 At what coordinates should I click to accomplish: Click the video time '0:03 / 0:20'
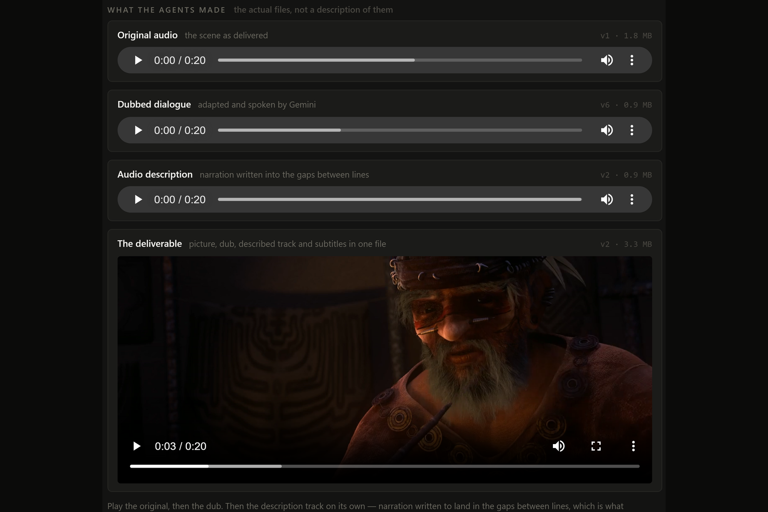pyautogui.click(x=180, y=446)
